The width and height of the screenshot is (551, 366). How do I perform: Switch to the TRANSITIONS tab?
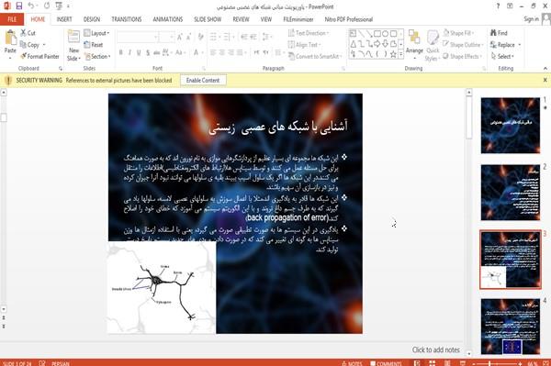[127, 19]
